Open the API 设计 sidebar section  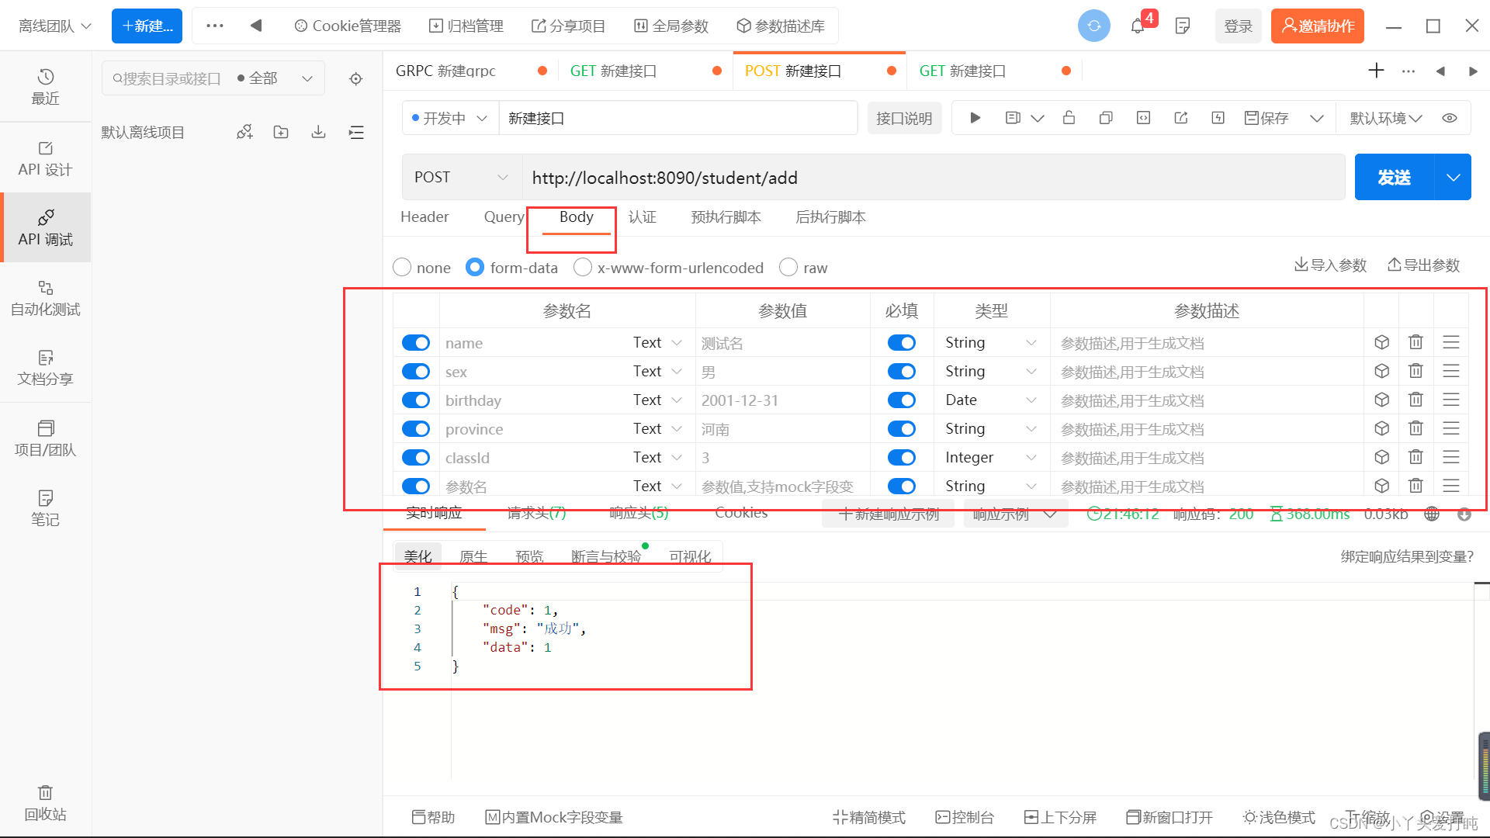45,158
